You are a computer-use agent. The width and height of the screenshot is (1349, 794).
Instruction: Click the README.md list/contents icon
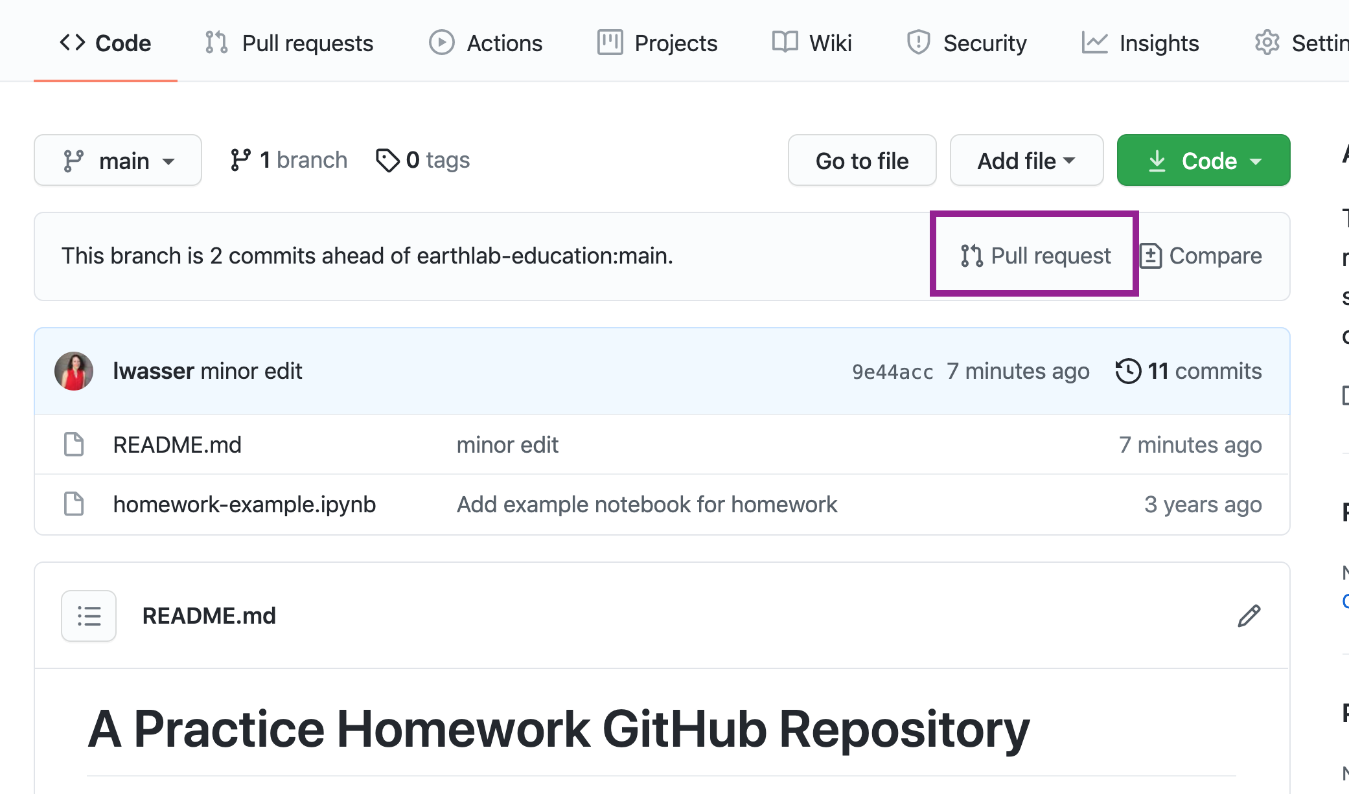coord(90,615)
